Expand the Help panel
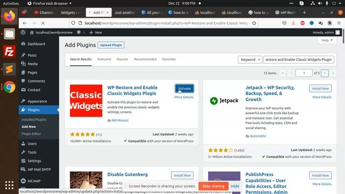 point(327,40)
